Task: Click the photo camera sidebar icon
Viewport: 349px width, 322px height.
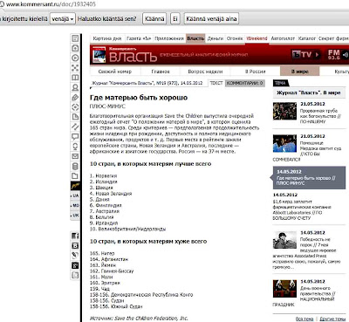Action: point(75,48)
